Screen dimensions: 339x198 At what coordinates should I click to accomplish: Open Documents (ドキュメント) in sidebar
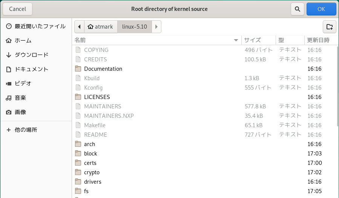click(x=31, y=69)
